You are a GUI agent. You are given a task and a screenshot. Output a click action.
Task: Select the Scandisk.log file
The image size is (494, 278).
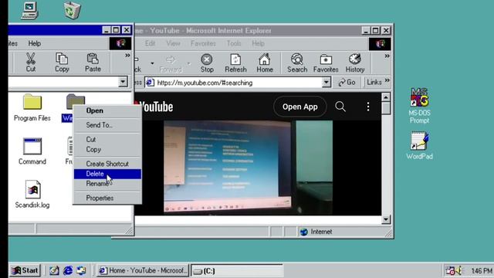pos(32,194)
